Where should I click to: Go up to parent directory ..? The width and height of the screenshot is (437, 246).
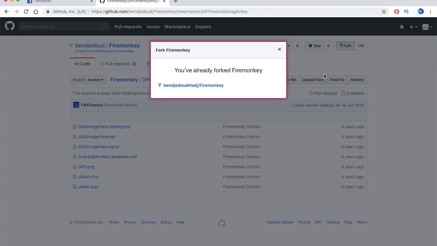click(81, 117)
